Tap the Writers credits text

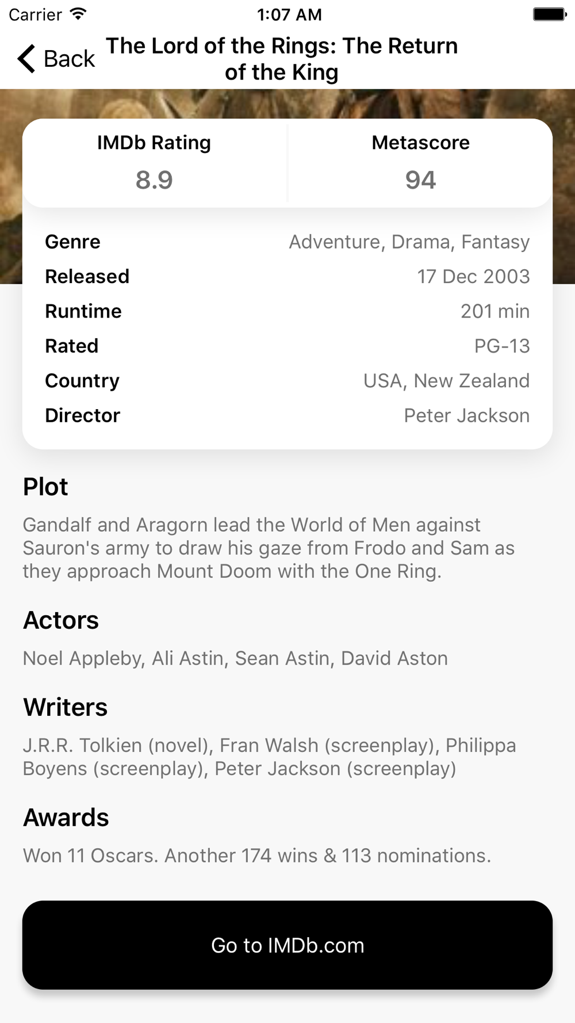tap(269, 757)
